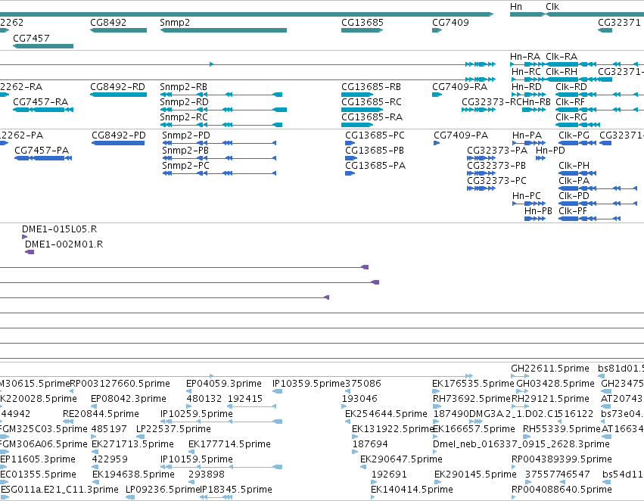This screenshot has width=644, height=501.
Task: Open the CG13685 gene label
Action: [x=362, y=23]
